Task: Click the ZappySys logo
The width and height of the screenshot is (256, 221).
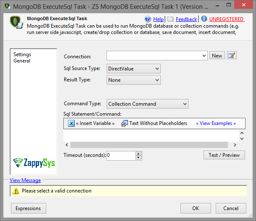Action: [x=34, y=163]
